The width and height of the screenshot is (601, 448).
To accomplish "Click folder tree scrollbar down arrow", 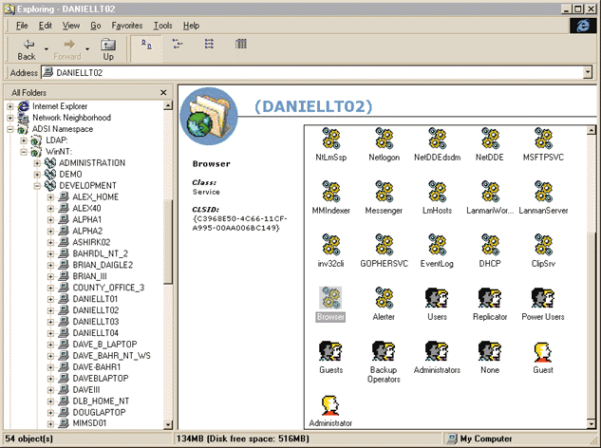I will click(x=168, y=424).
